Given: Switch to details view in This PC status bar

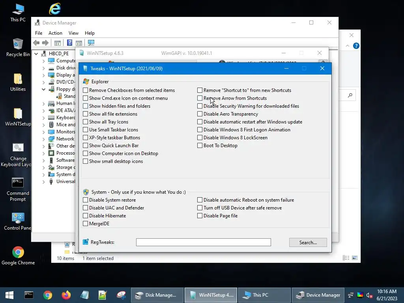Looking at the screenshot, I should pos(346,258).
